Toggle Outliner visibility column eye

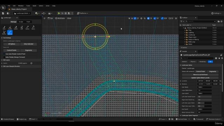click(x=181, y=25)
